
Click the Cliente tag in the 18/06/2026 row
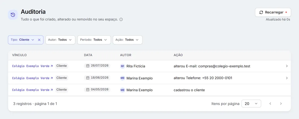[x=61, y=78]
